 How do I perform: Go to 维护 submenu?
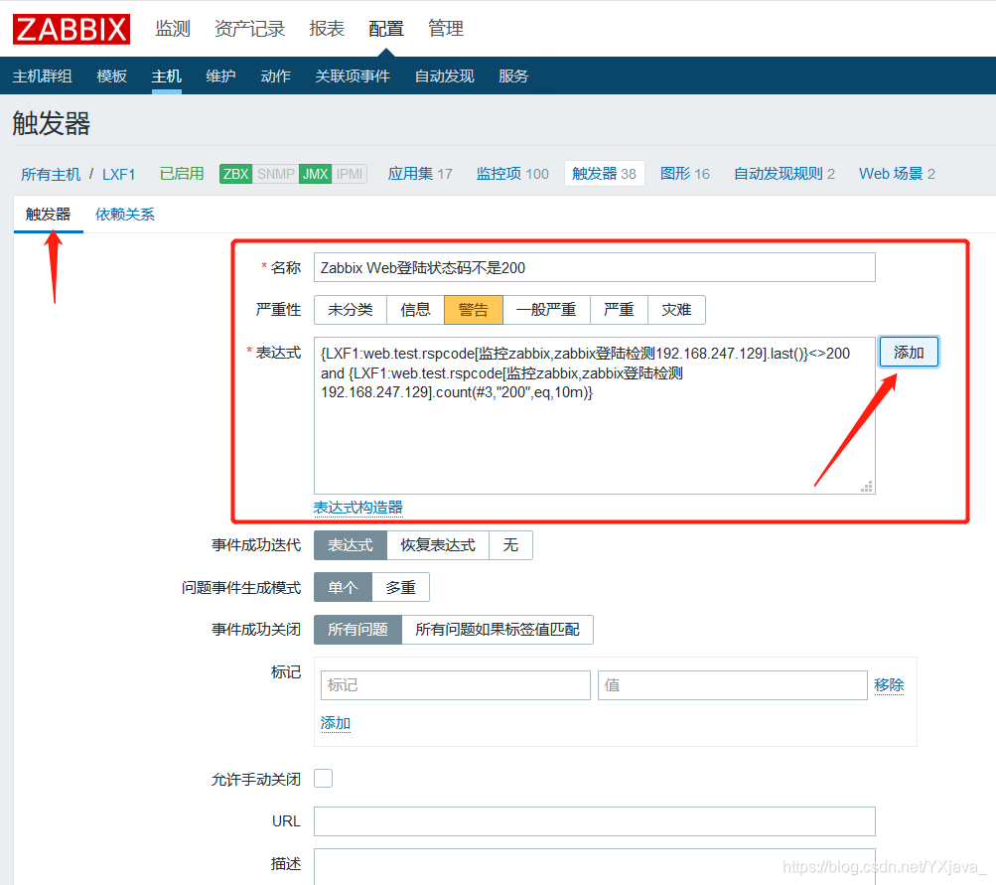click(x=221, y=76)
